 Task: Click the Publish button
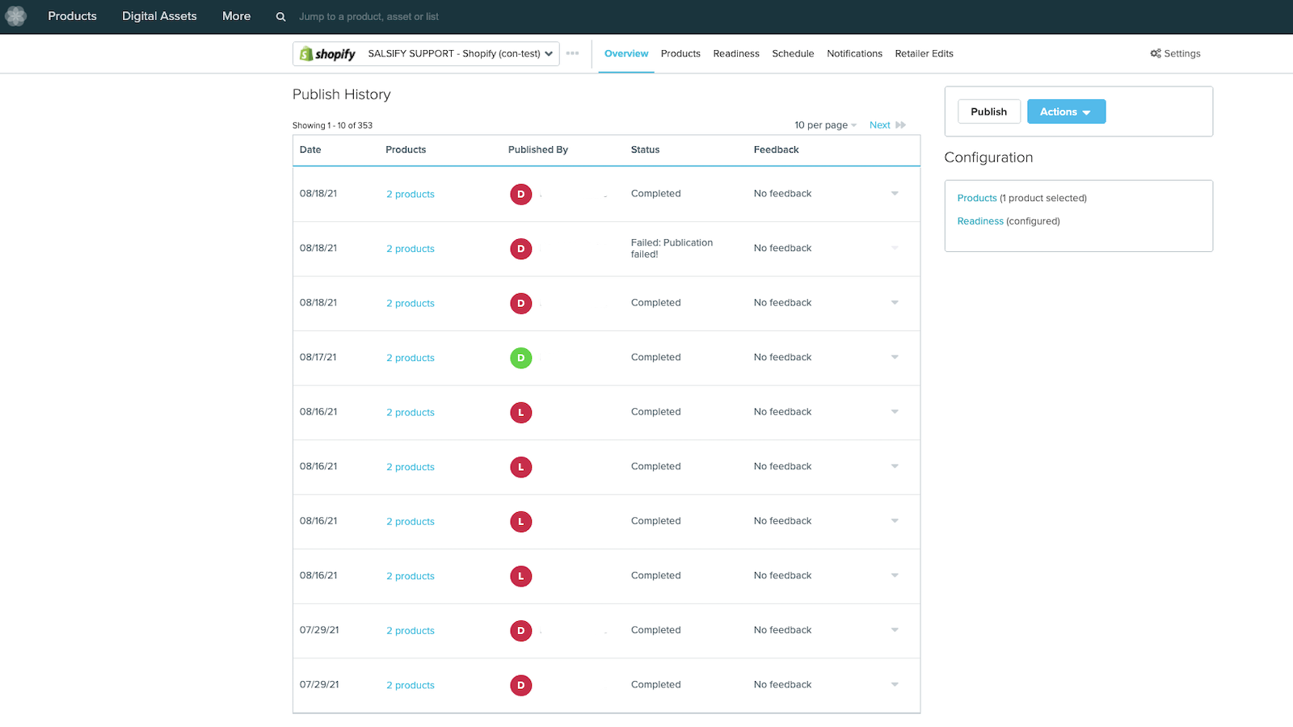(x=989, y=111)
